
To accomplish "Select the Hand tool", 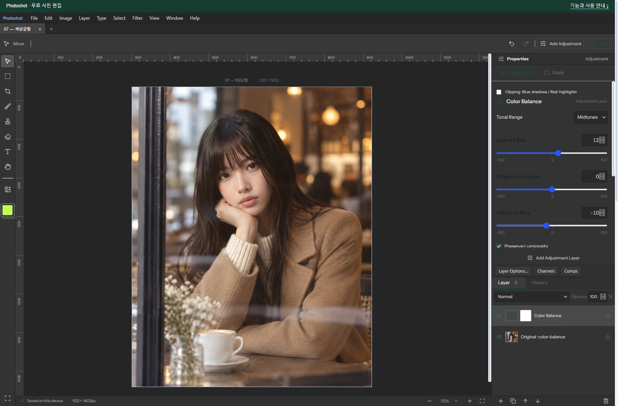I will click(x=7, y=167).
